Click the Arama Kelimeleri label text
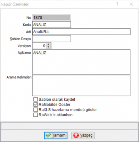The width and height of the screenshot is (139, 142). click(19, 77)
